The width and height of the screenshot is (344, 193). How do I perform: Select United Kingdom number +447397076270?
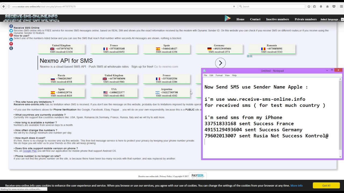[61, 49]
